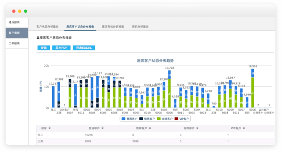Click the sort arrows beside 银牌客户 header
281x152 pixels.
click(149, 128)
